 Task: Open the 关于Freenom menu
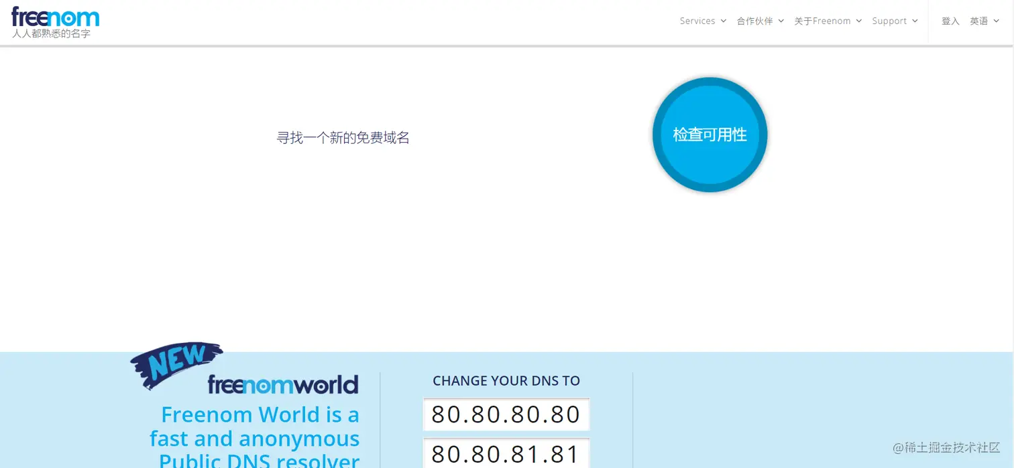[x=828, y=21]
